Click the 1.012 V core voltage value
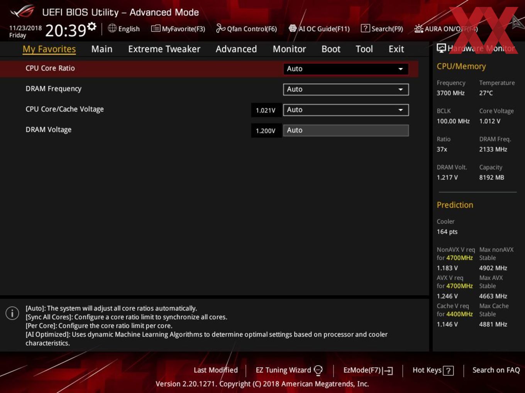The height and width of the screenshot is (393, 525). (x=489, y=121)
